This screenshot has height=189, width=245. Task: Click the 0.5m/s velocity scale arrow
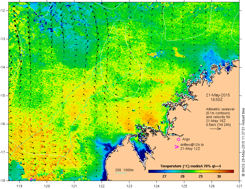(215, 129)
